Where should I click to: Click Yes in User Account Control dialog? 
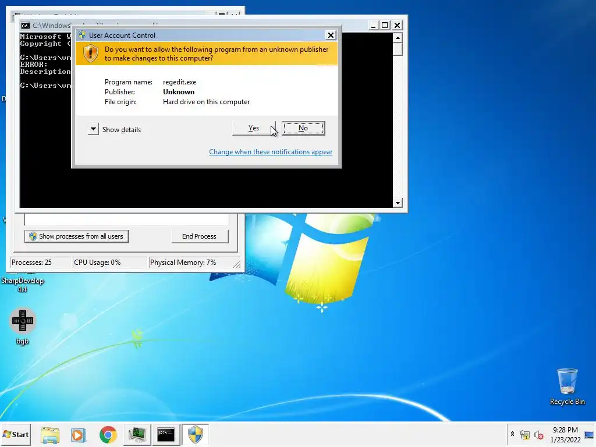254,128
